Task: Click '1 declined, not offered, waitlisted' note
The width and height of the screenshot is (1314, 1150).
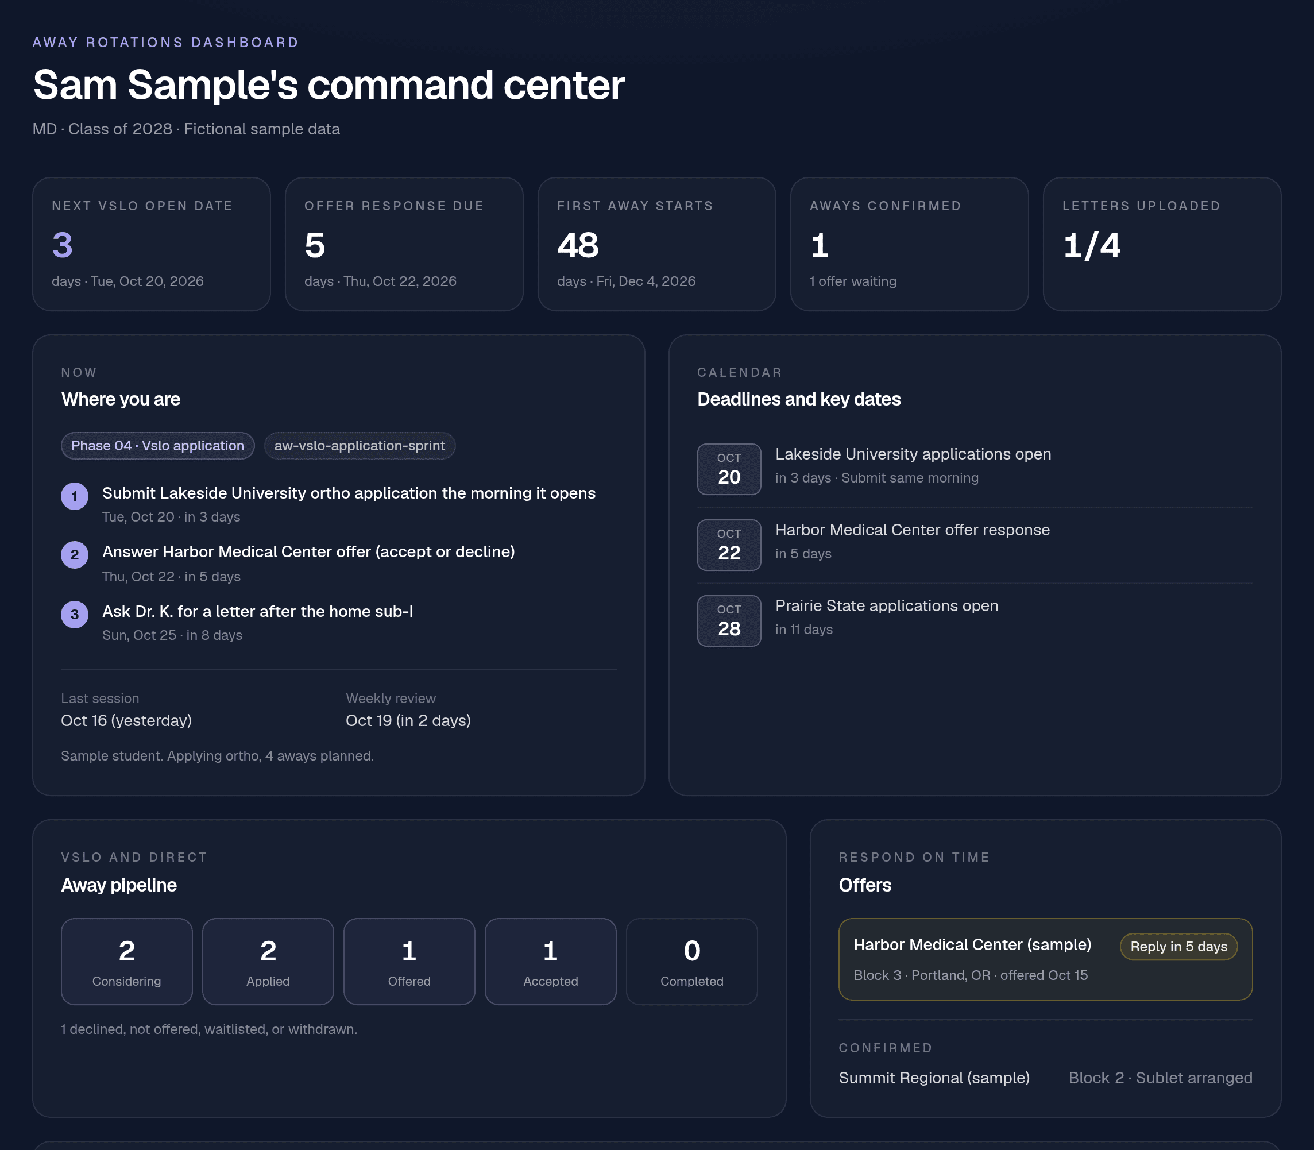Action: click(209, 1029)
